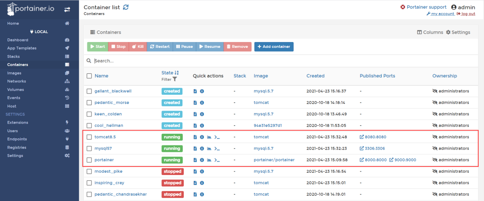Viewport: 484px width, 201px height.
Task: Check the cool_hellman checkbox
Action: pyautogui.click(x=89, y=125)
